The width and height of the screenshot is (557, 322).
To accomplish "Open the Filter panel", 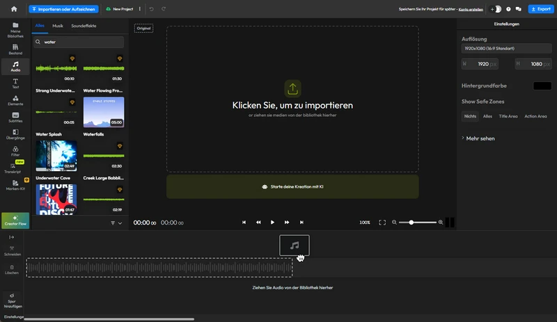I will (15, 151).
